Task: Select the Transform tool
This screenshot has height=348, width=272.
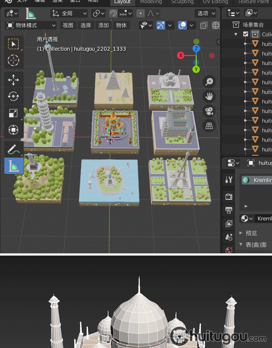Action: 13,130
